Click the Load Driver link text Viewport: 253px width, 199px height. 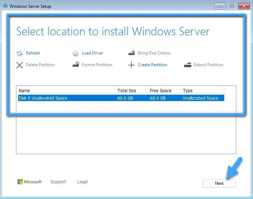[x=92, y=53]
